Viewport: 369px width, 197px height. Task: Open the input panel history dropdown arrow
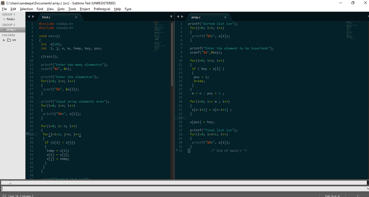pyautogui.click(x=367, y=189)
